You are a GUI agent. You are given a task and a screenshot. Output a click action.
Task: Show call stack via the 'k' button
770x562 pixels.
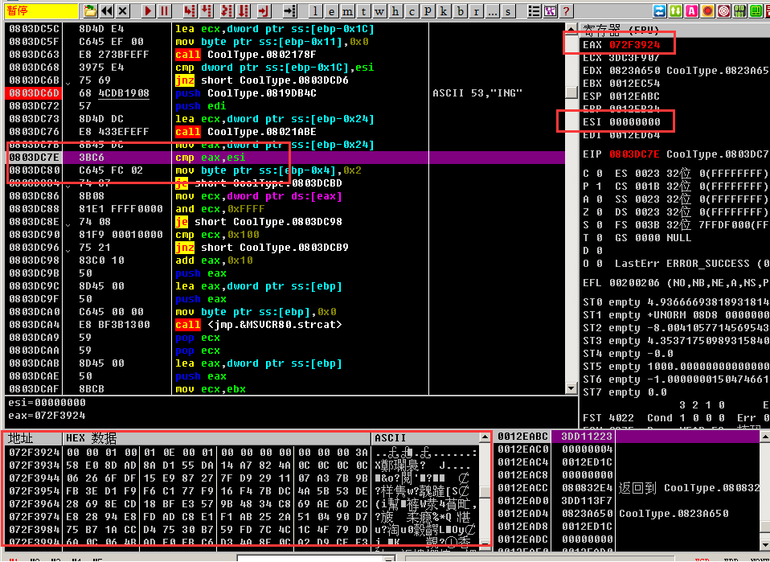click(x=443, y=11)
